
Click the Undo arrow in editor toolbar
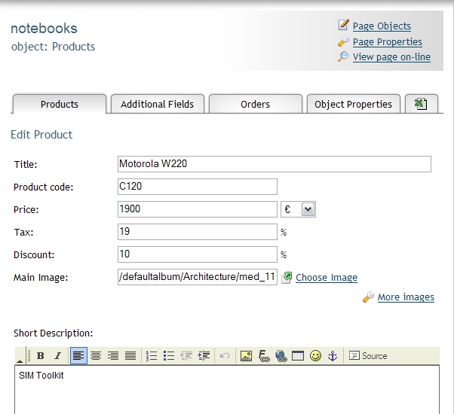(x=225, y=355)
